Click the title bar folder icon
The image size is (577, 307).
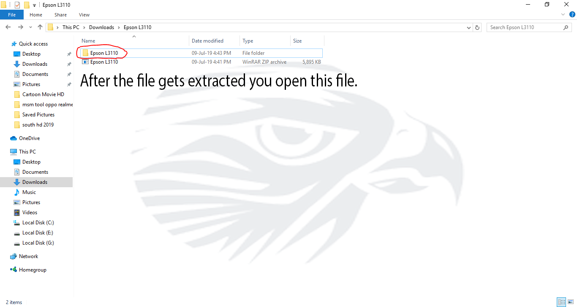(x=3, y=5)
